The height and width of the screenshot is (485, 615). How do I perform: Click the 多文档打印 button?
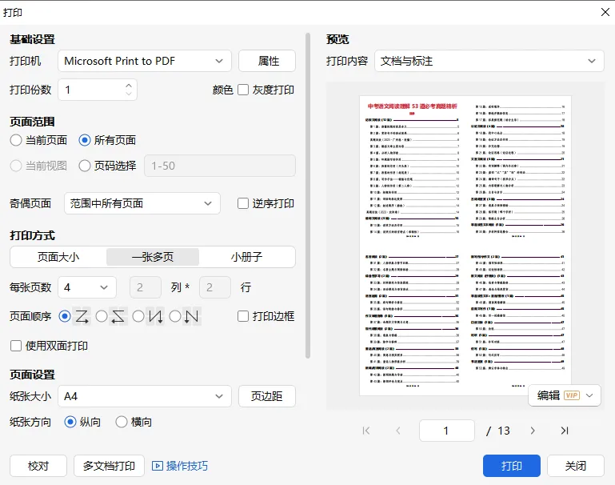coord(109,466)
